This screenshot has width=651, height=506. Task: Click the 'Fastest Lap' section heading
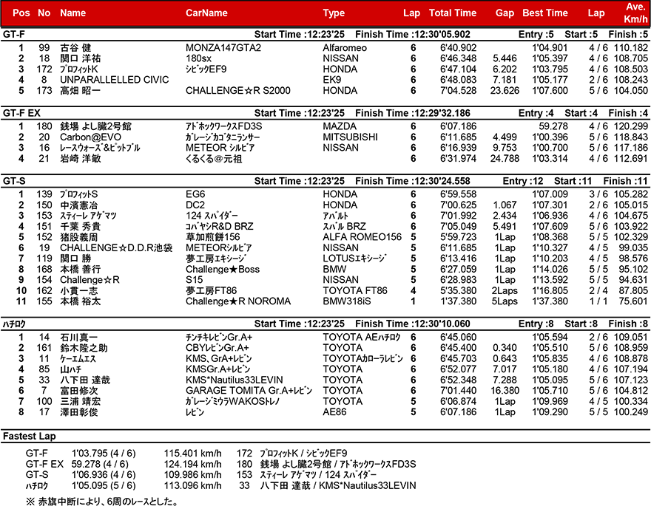(29, 436)
